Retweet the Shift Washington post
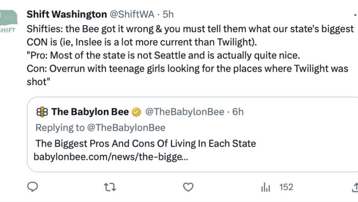This screenshot has height=202, width=358. tap(110, 187)
